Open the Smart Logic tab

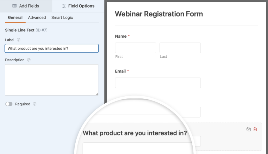pyautogui.click(x=62, y=17)
